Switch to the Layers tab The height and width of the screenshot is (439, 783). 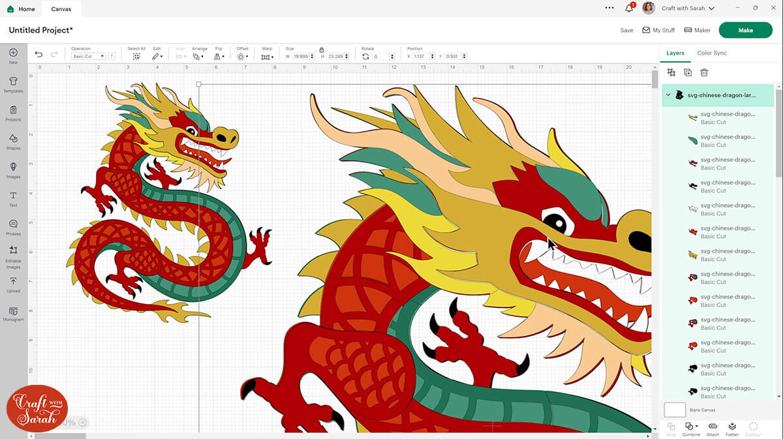coord(675,53)
